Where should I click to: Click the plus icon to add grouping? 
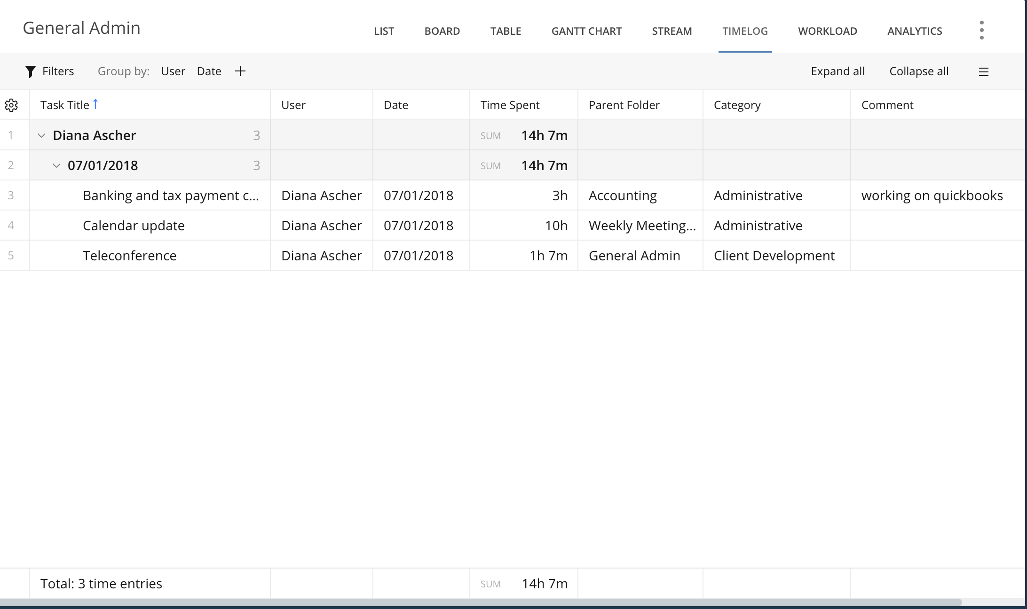click(240, 71)
